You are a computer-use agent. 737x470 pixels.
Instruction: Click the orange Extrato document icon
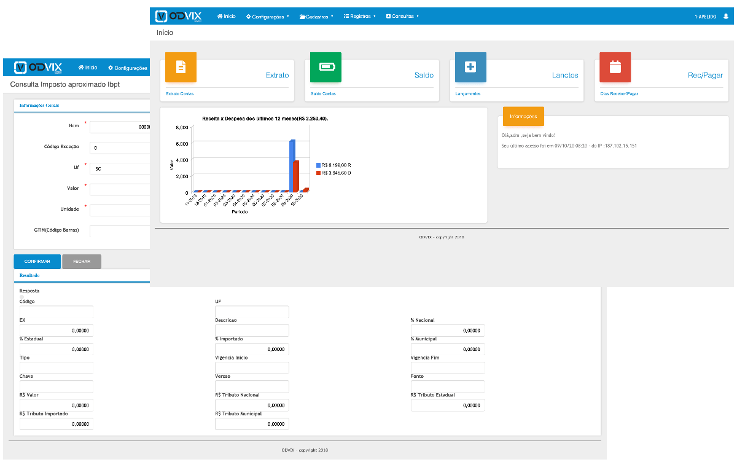181,67
